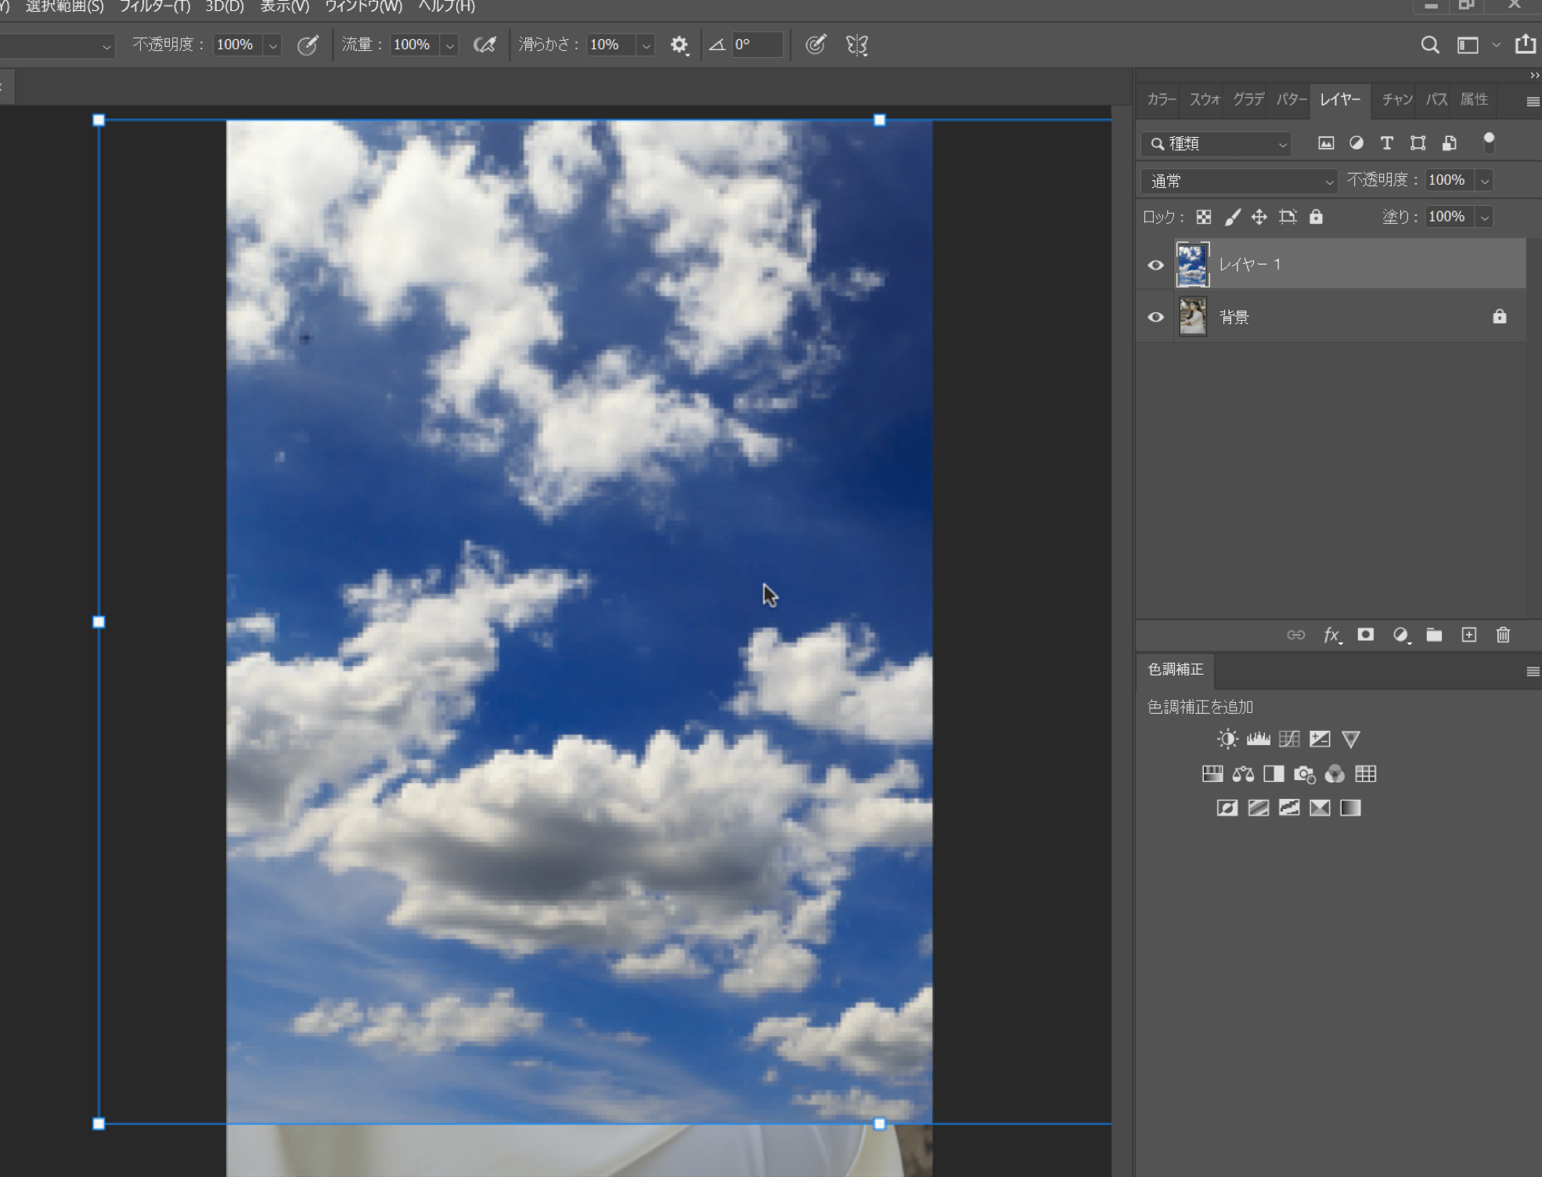Viewport: 1542px width, 1177px height.
Task: Open the fx layer style menu
Action: point(1331,635)
